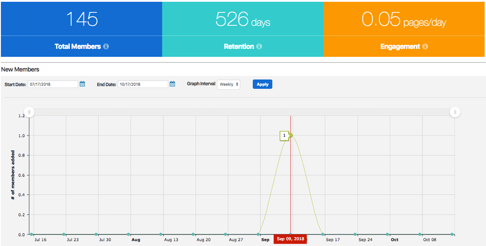Screen dimensions: 486x246
Task: Click the Engagement info icon
Action: coord(425,47)
